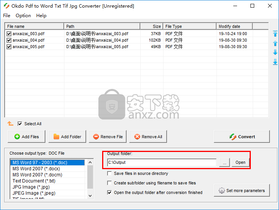279x210 pixels.
Task: Click the Remove All button
Action: (148, 137)
